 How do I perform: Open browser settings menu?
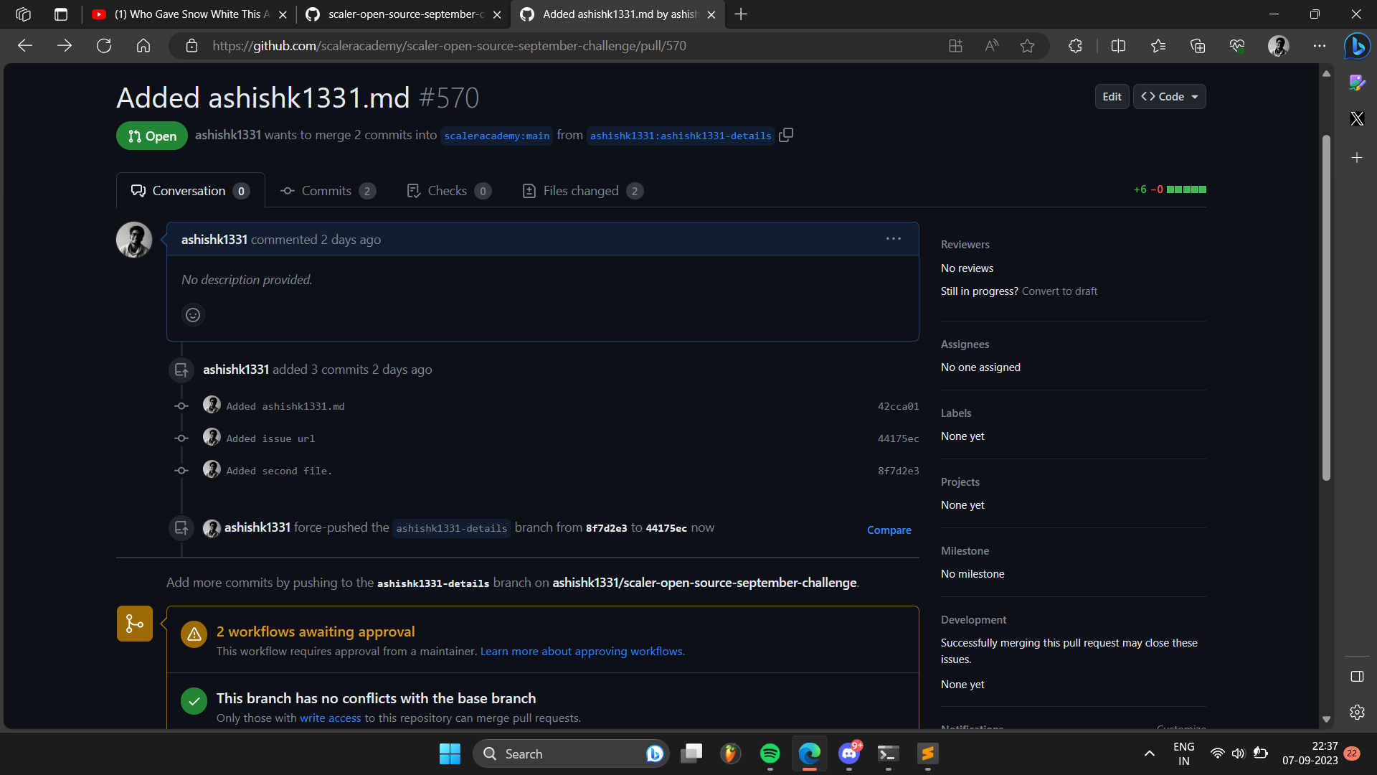tap(1319, 45)
